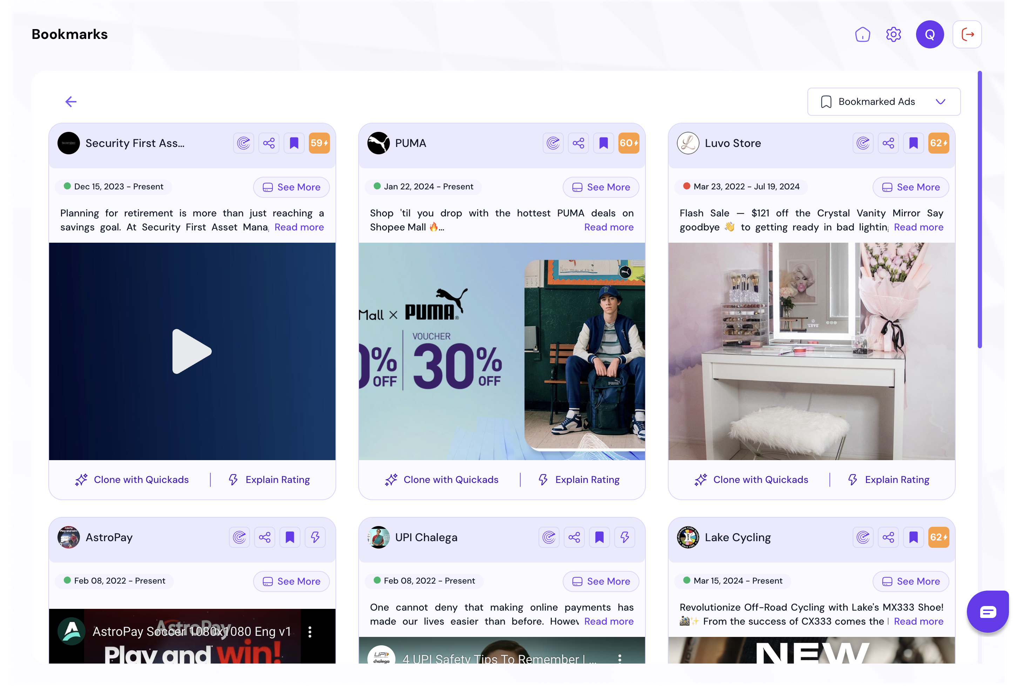Image resolution: width=1030 pixels, height=686 pixels.
Task: Click the Lake Cycling advertiser logo
Action: pyautogui.click(x=688, y=537)
